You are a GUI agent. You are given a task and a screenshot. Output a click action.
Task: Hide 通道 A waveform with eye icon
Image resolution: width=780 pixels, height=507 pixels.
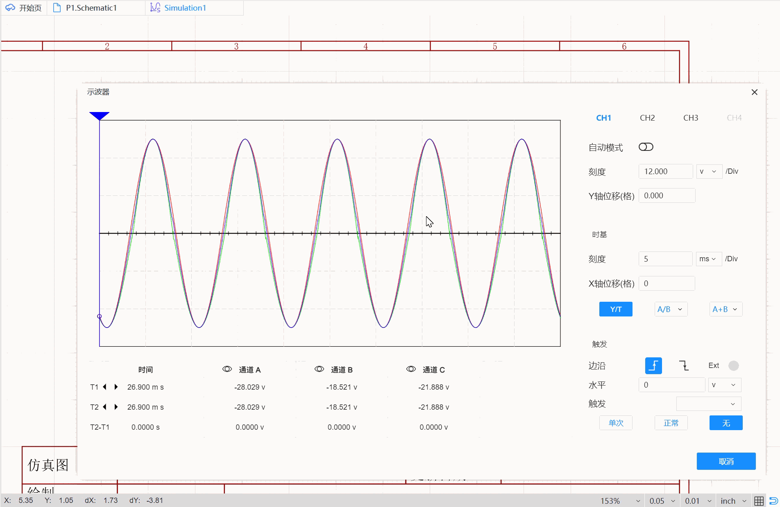coord(227,369)
